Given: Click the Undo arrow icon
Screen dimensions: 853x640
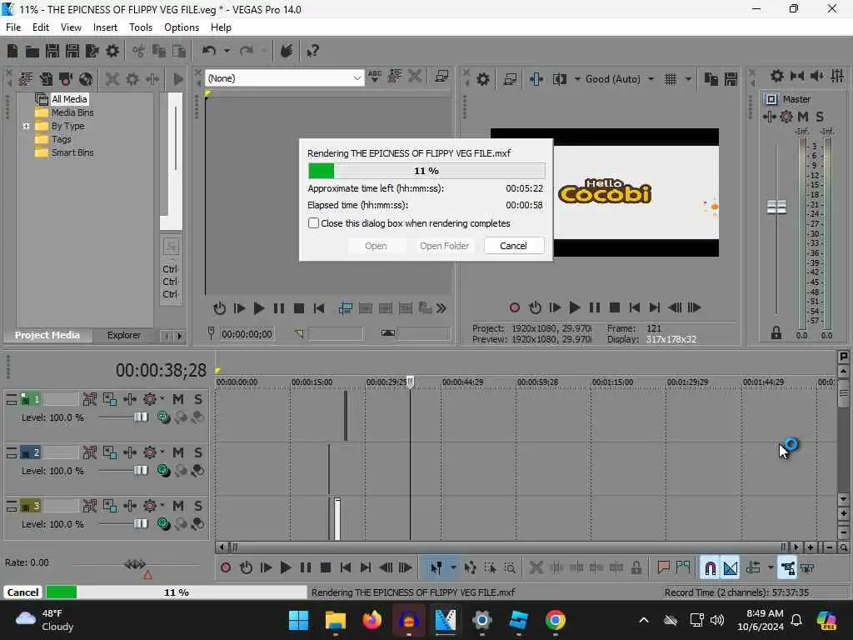Looking at the screenshot, I should 209,51.
